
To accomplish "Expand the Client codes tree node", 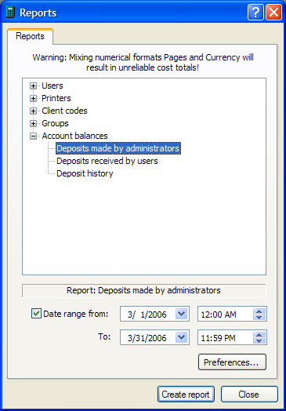I will pos(33,111).
